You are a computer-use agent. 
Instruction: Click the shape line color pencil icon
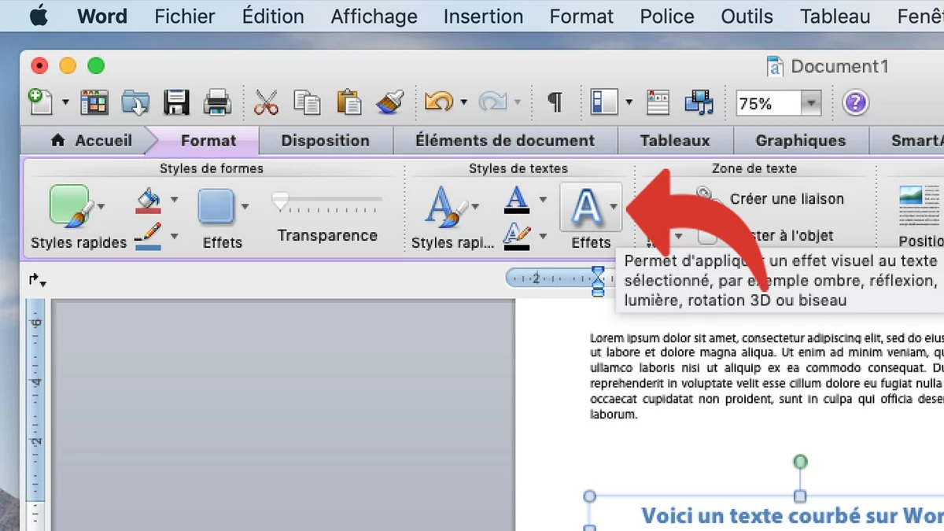148,235
